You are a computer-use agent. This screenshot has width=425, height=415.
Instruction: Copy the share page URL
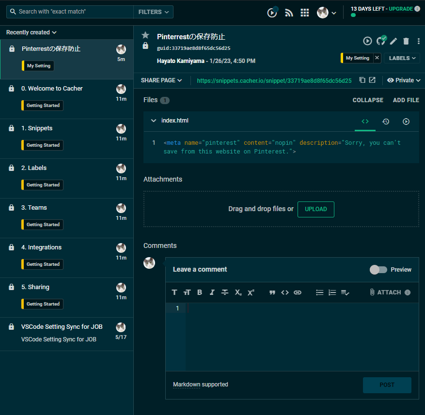(362, 80)
